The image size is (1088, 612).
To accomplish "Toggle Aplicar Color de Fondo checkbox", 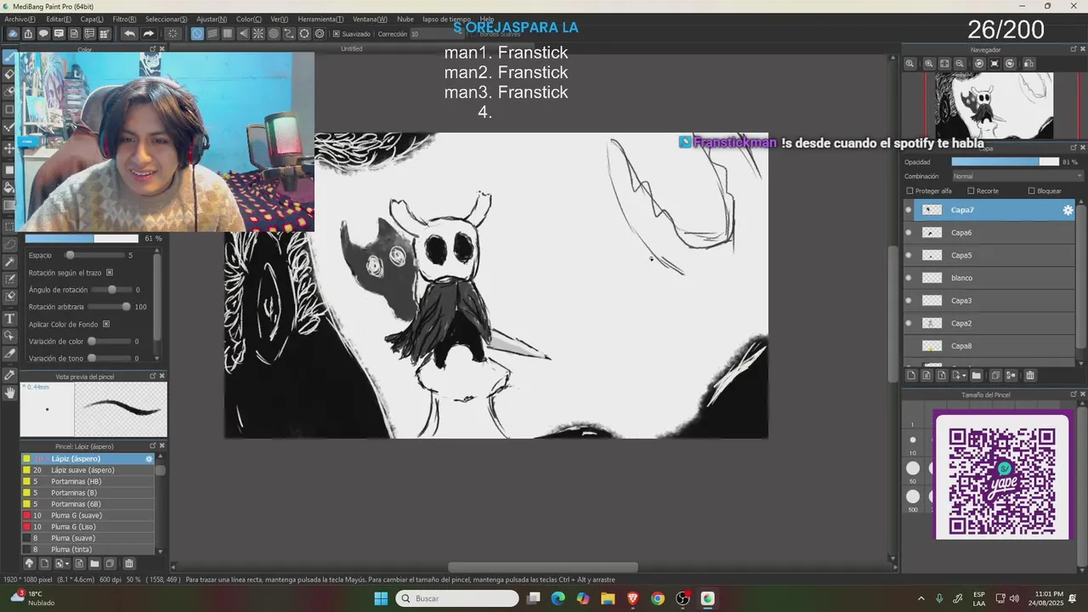I will click(106, 324).
